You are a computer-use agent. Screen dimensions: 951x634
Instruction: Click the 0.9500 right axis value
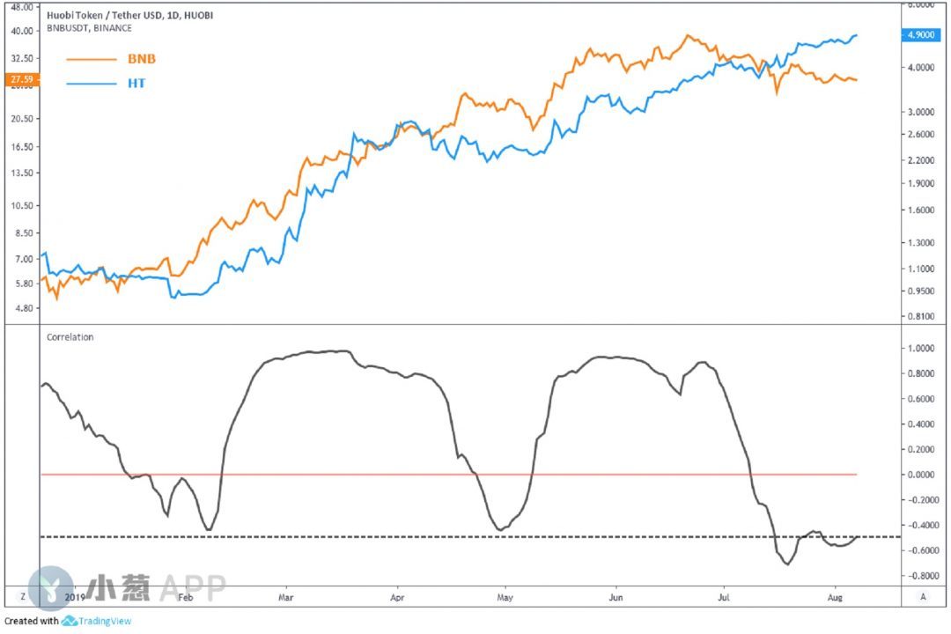point(921,291)
